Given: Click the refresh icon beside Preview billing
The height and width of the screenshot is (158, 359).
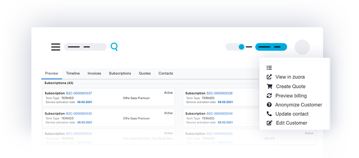Looking at the screenshot, I should 269,95.
